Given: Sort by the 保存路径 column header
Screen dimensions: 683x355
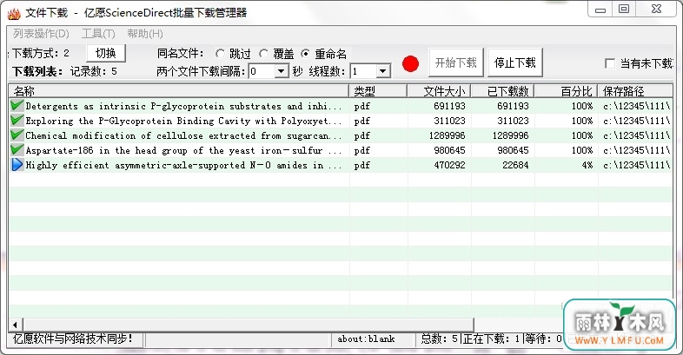Looking at the screenshot, I should (635, 91).
